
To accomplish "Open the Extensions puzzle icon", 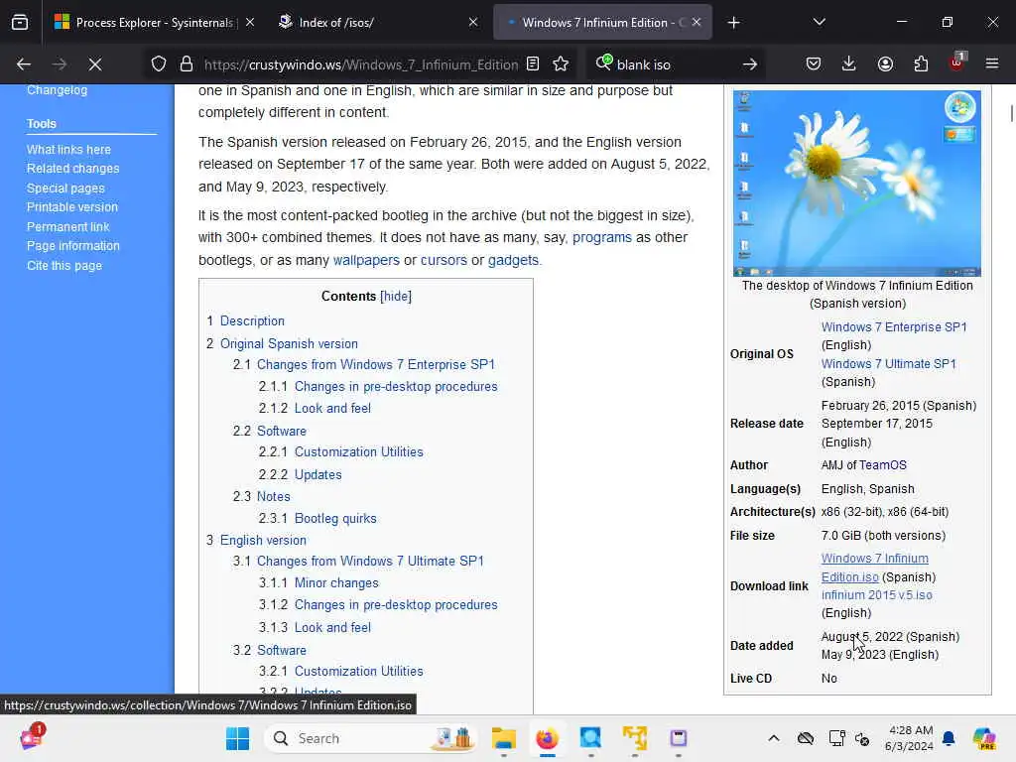I will [x=921, y=63].
